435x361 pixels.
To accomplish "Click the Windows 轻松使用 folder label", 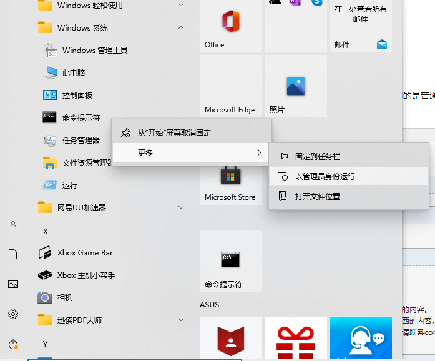I will [90, 5].
